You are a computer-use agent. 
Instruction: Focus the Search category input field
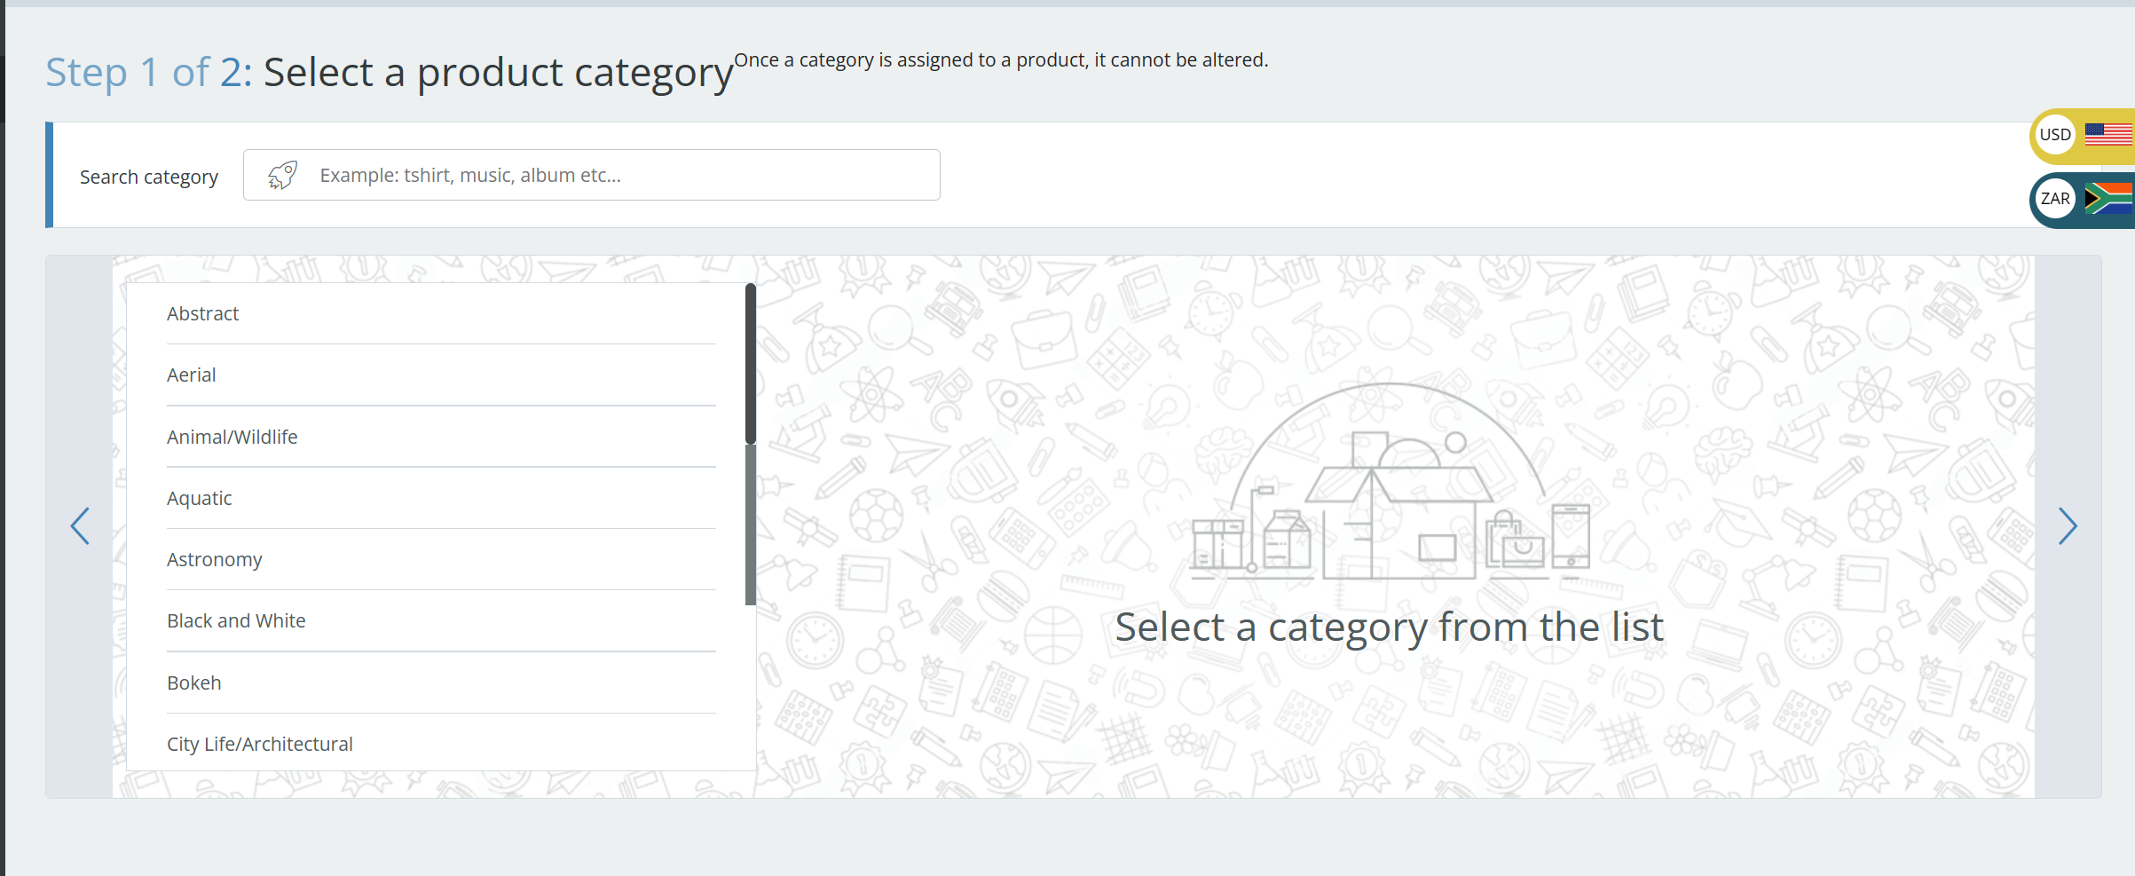(592, 175)
